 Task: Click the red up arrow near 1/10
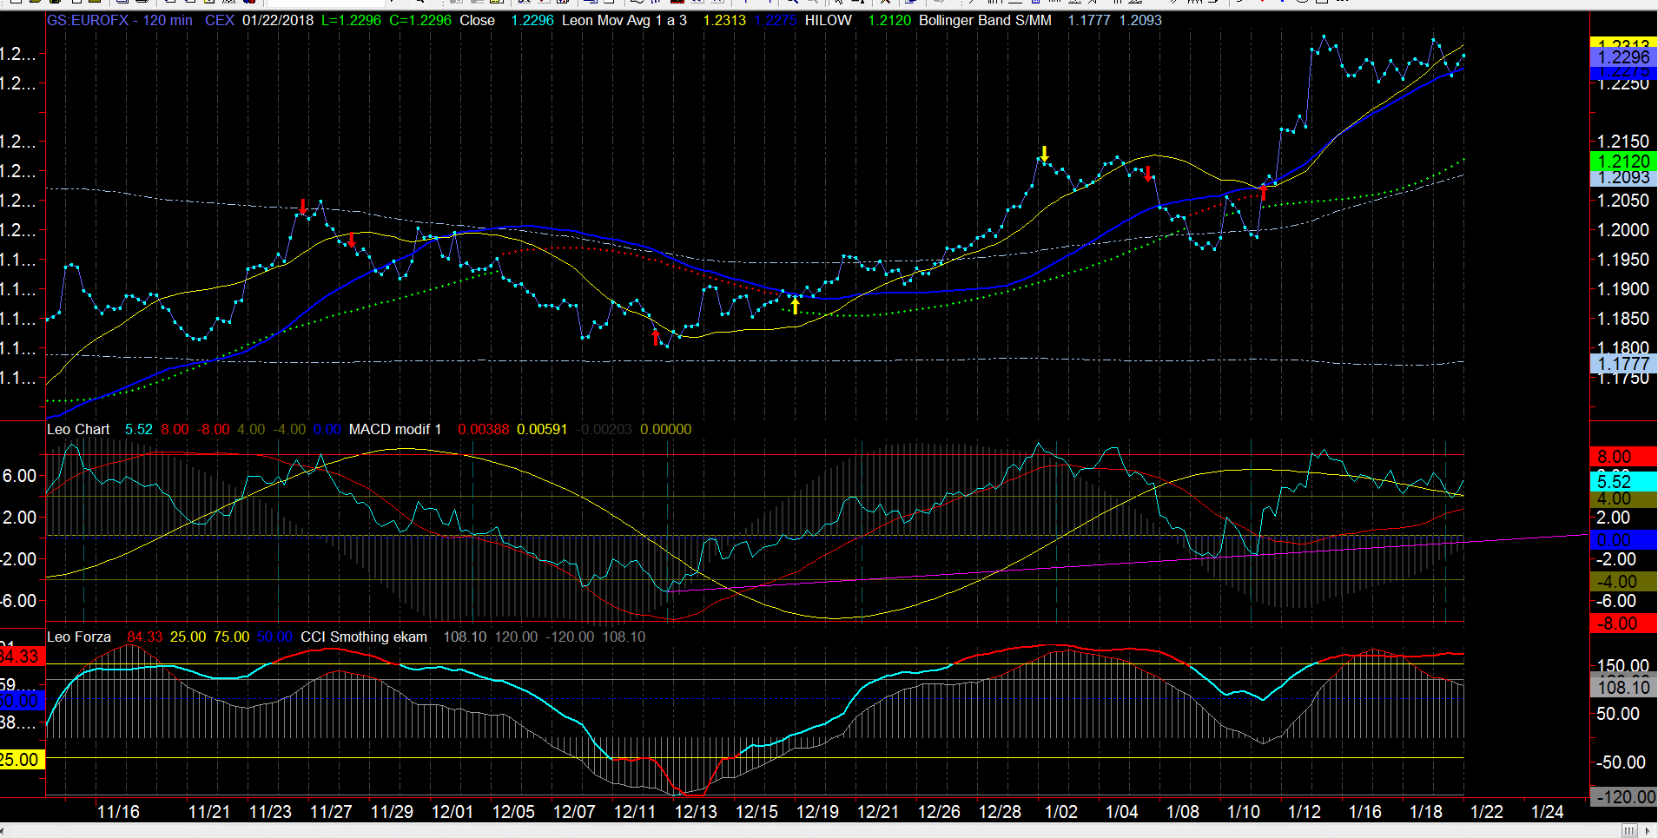1264,193
